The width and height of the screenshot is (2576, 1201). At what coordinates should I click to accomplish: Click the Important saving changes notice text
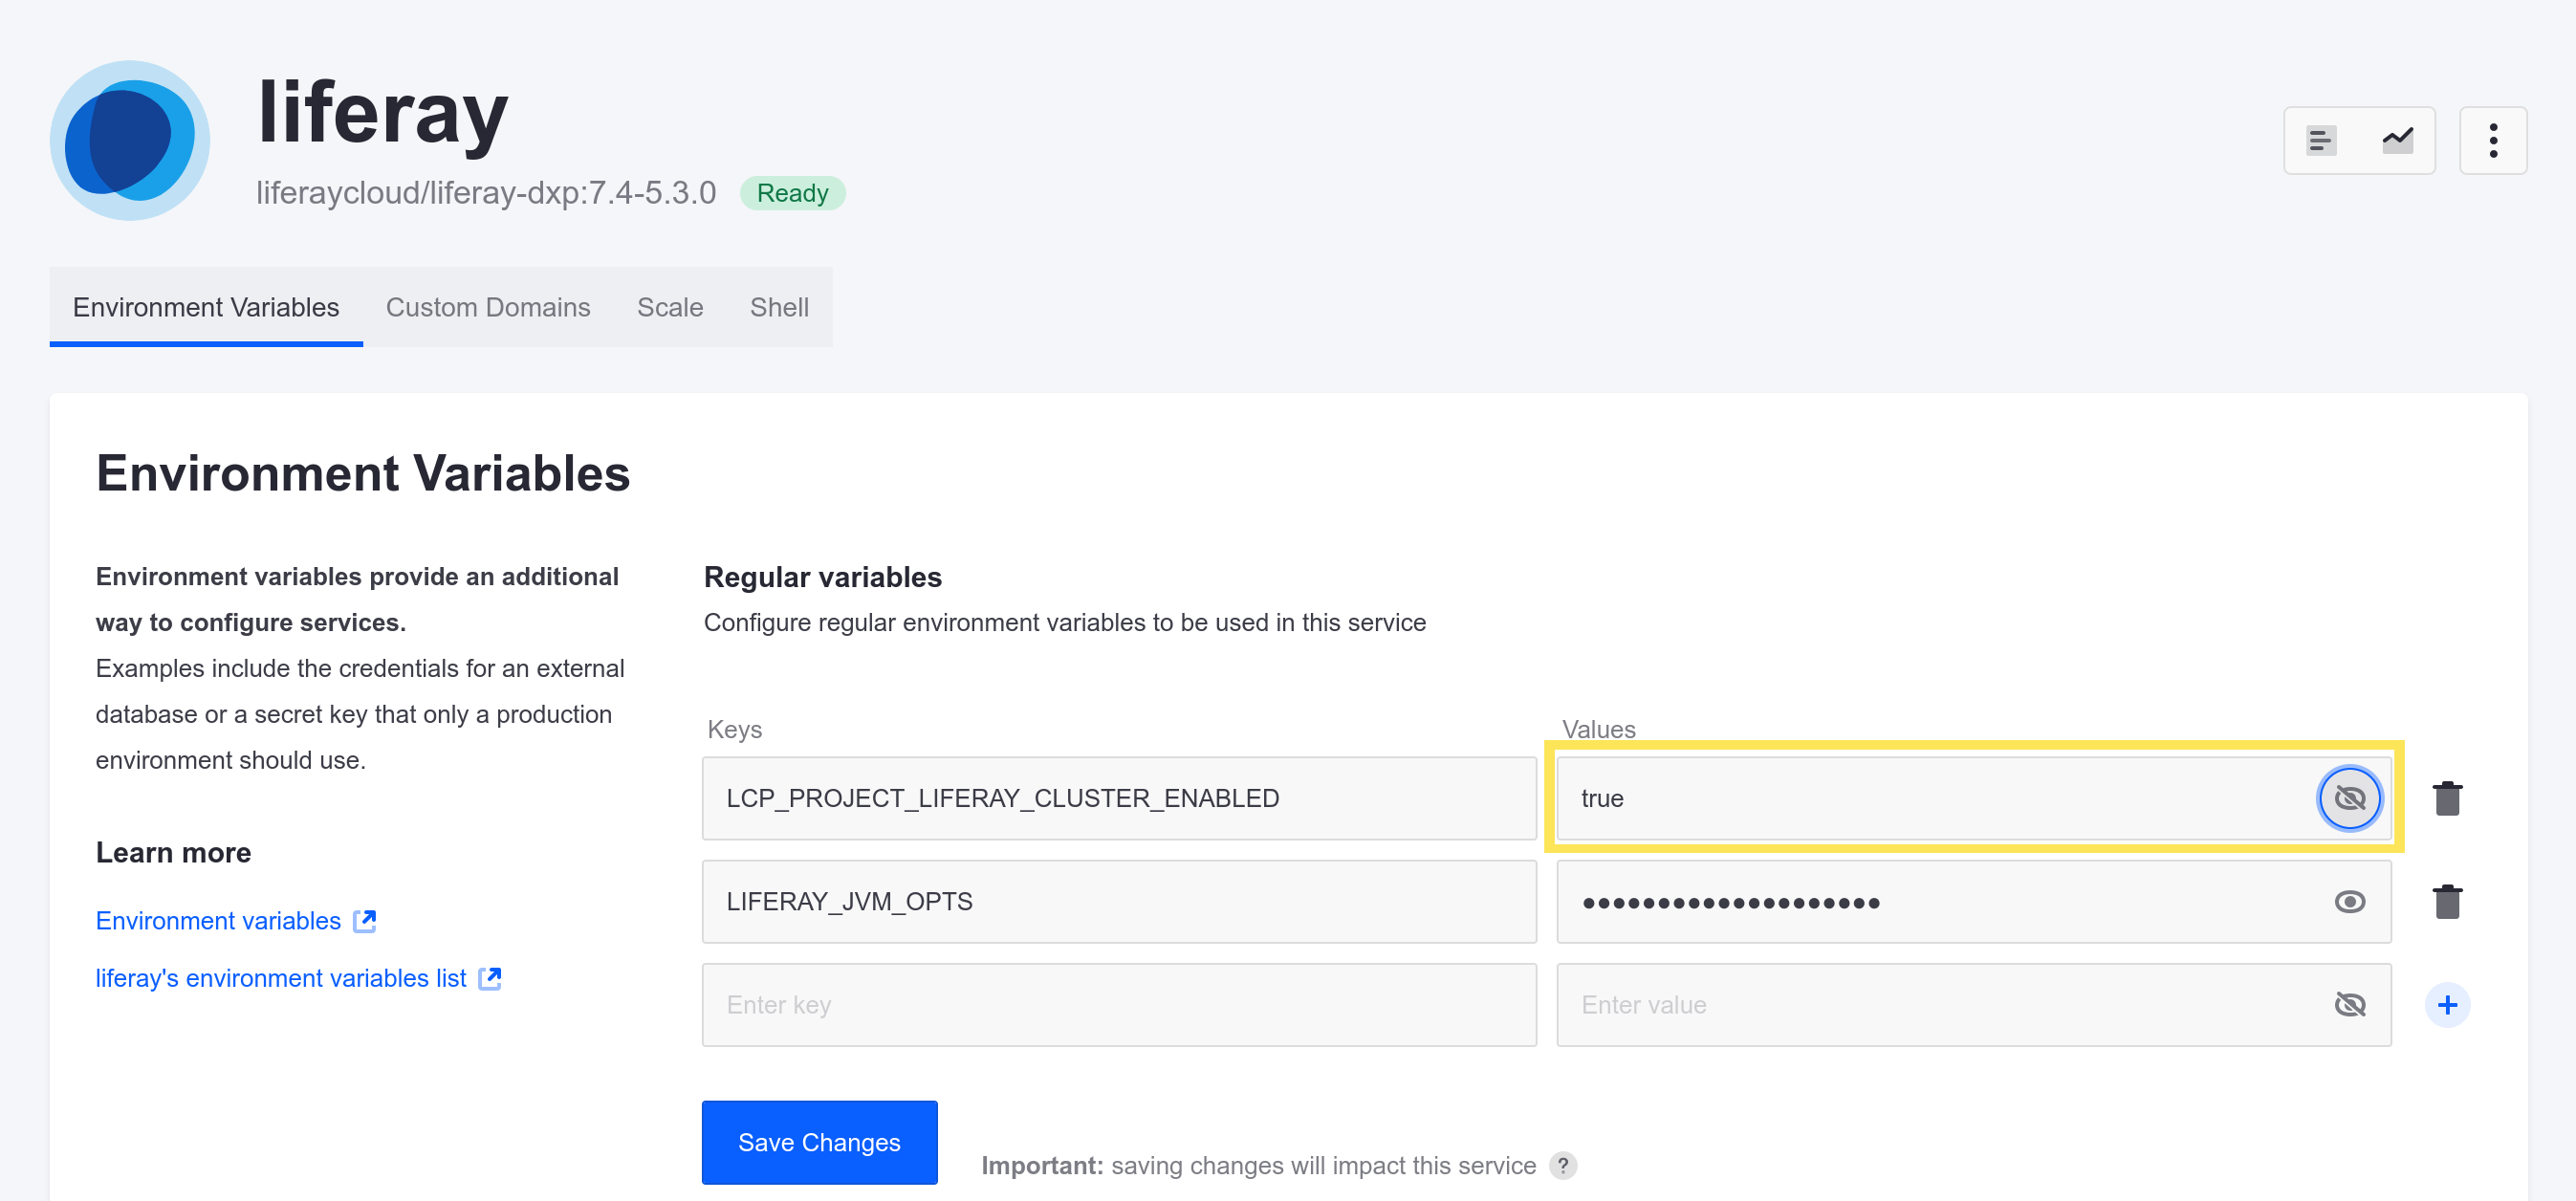(x=1258, y=1165)
